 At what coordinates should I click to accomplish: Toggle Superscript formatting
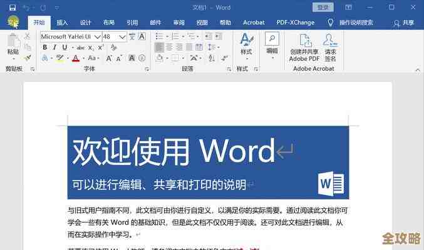click(101, 47)
